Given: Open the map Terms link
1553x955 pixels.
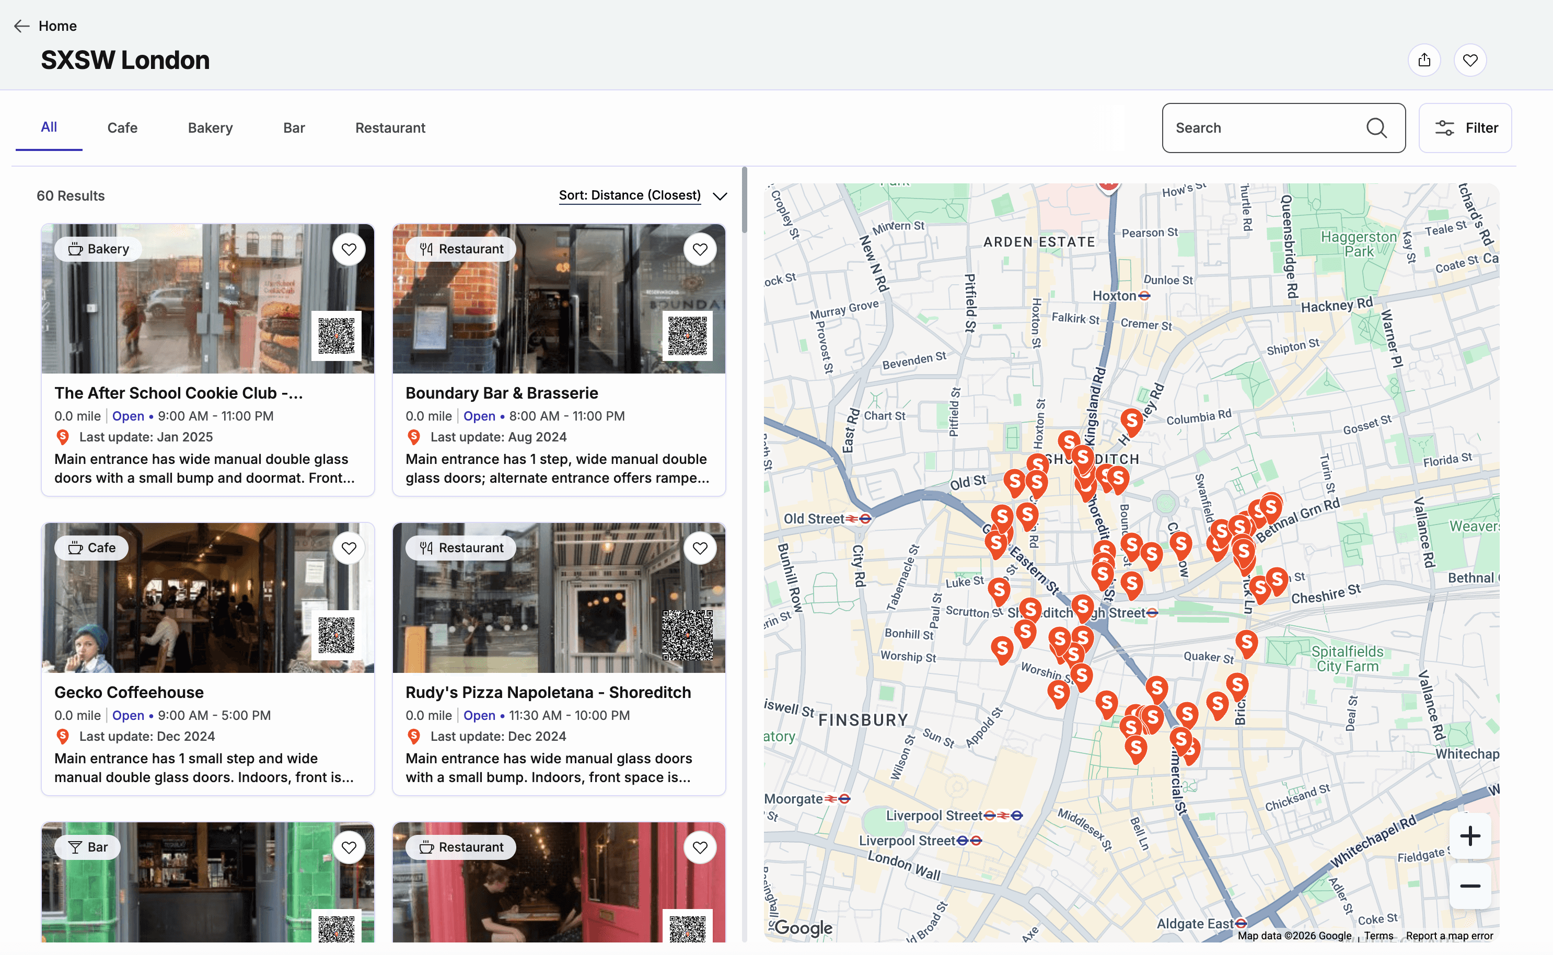Looking at the screenshot, I should [1378, 936].
